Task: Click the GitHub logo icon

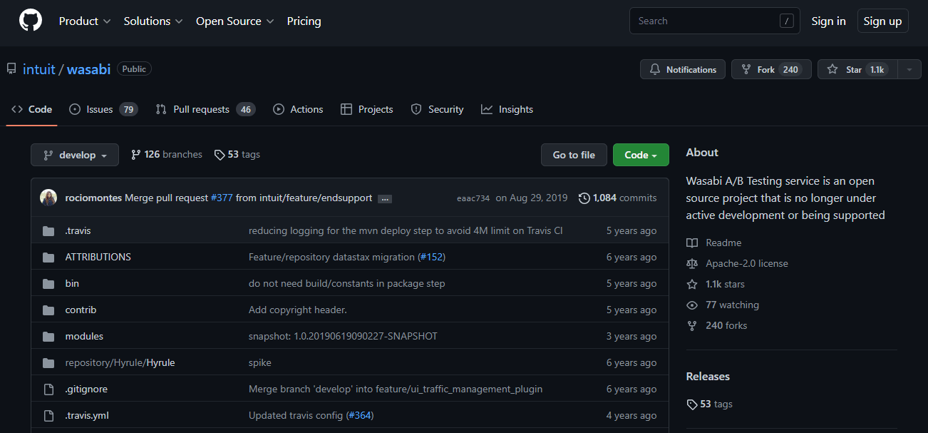Action: pos(31,21)
